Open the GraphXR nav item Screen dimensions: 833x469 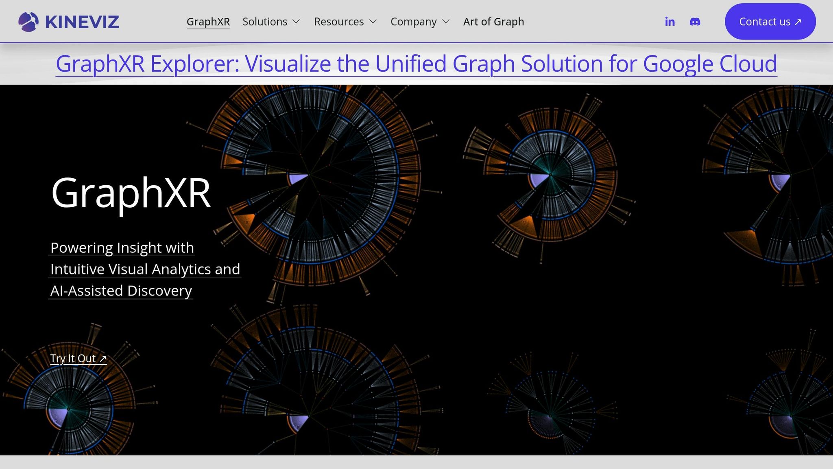click(208, 22)
